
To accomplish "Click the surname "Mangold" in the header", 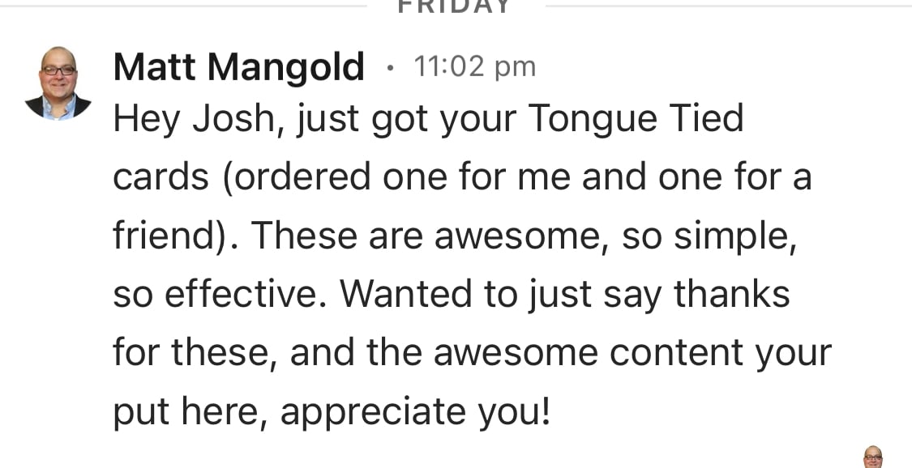I will point(285,68).
